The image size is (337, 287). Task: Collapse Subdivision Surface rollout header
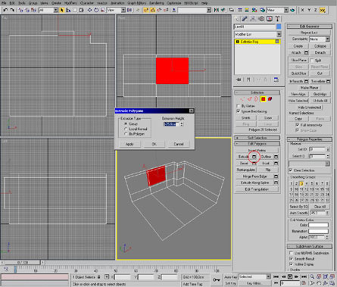click(x=310, y=246)
